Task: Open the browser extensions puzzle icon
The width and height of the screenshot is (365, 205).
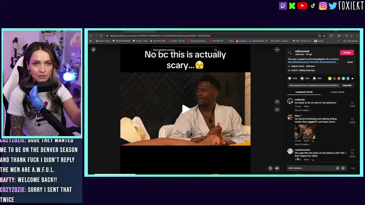Action: point(331,36)
